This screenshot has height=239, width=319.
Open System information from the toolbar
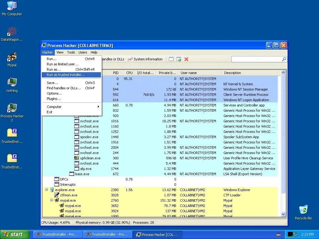point(145,59)
